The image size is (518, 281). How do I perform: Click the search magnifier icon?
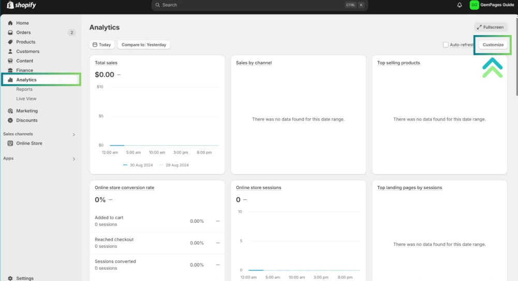click(158, 5)
